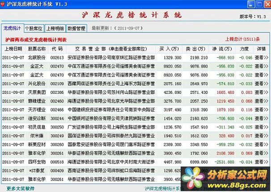Open 查看>> details for 新莱应材
The image size is (271, 192).
coord(261,145)
